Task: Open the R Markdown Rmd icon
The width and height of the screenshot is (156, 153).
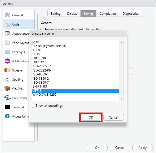Action: pyautogui.click(x=7, y=61)
